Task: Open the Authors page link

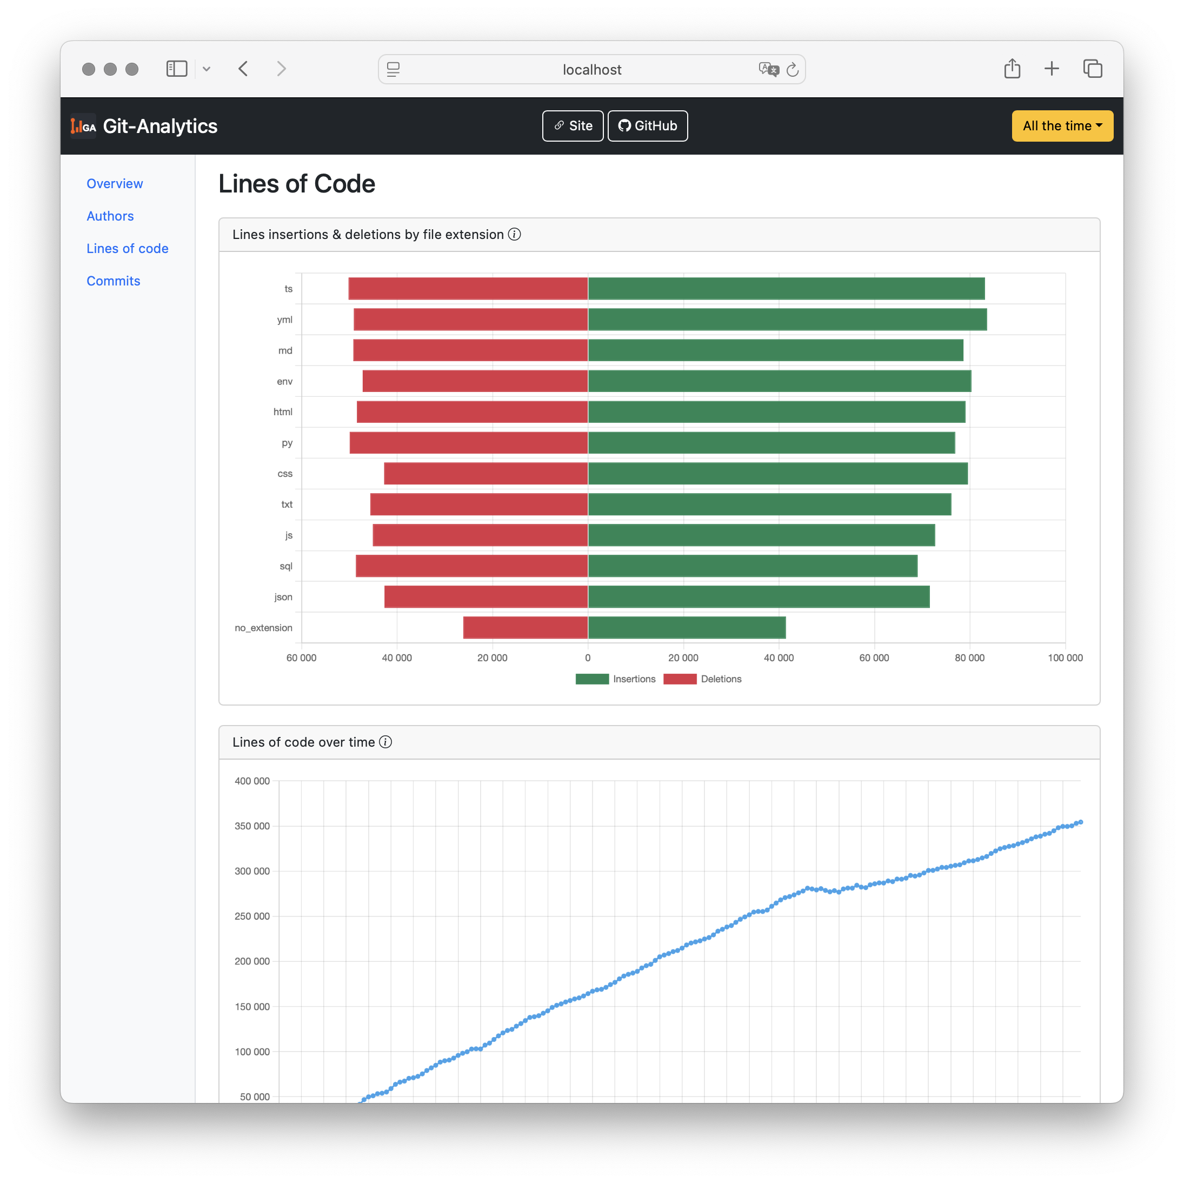Action: [x=110, y=216]
